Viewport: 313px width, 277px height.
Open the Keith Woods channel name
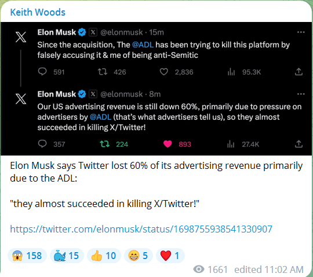coord(38,12)
